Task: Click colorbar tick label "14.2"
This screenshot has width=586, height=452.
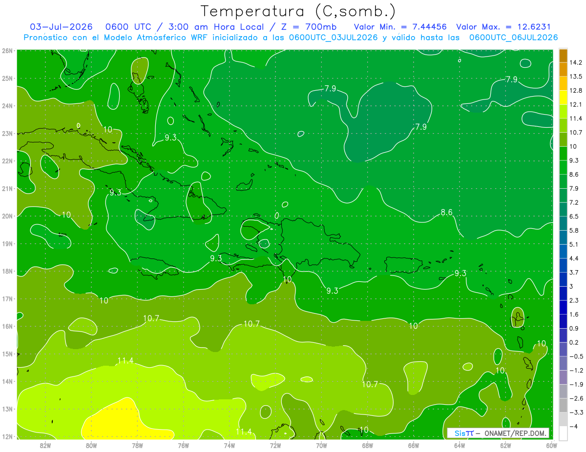Action: coord(576,62)
